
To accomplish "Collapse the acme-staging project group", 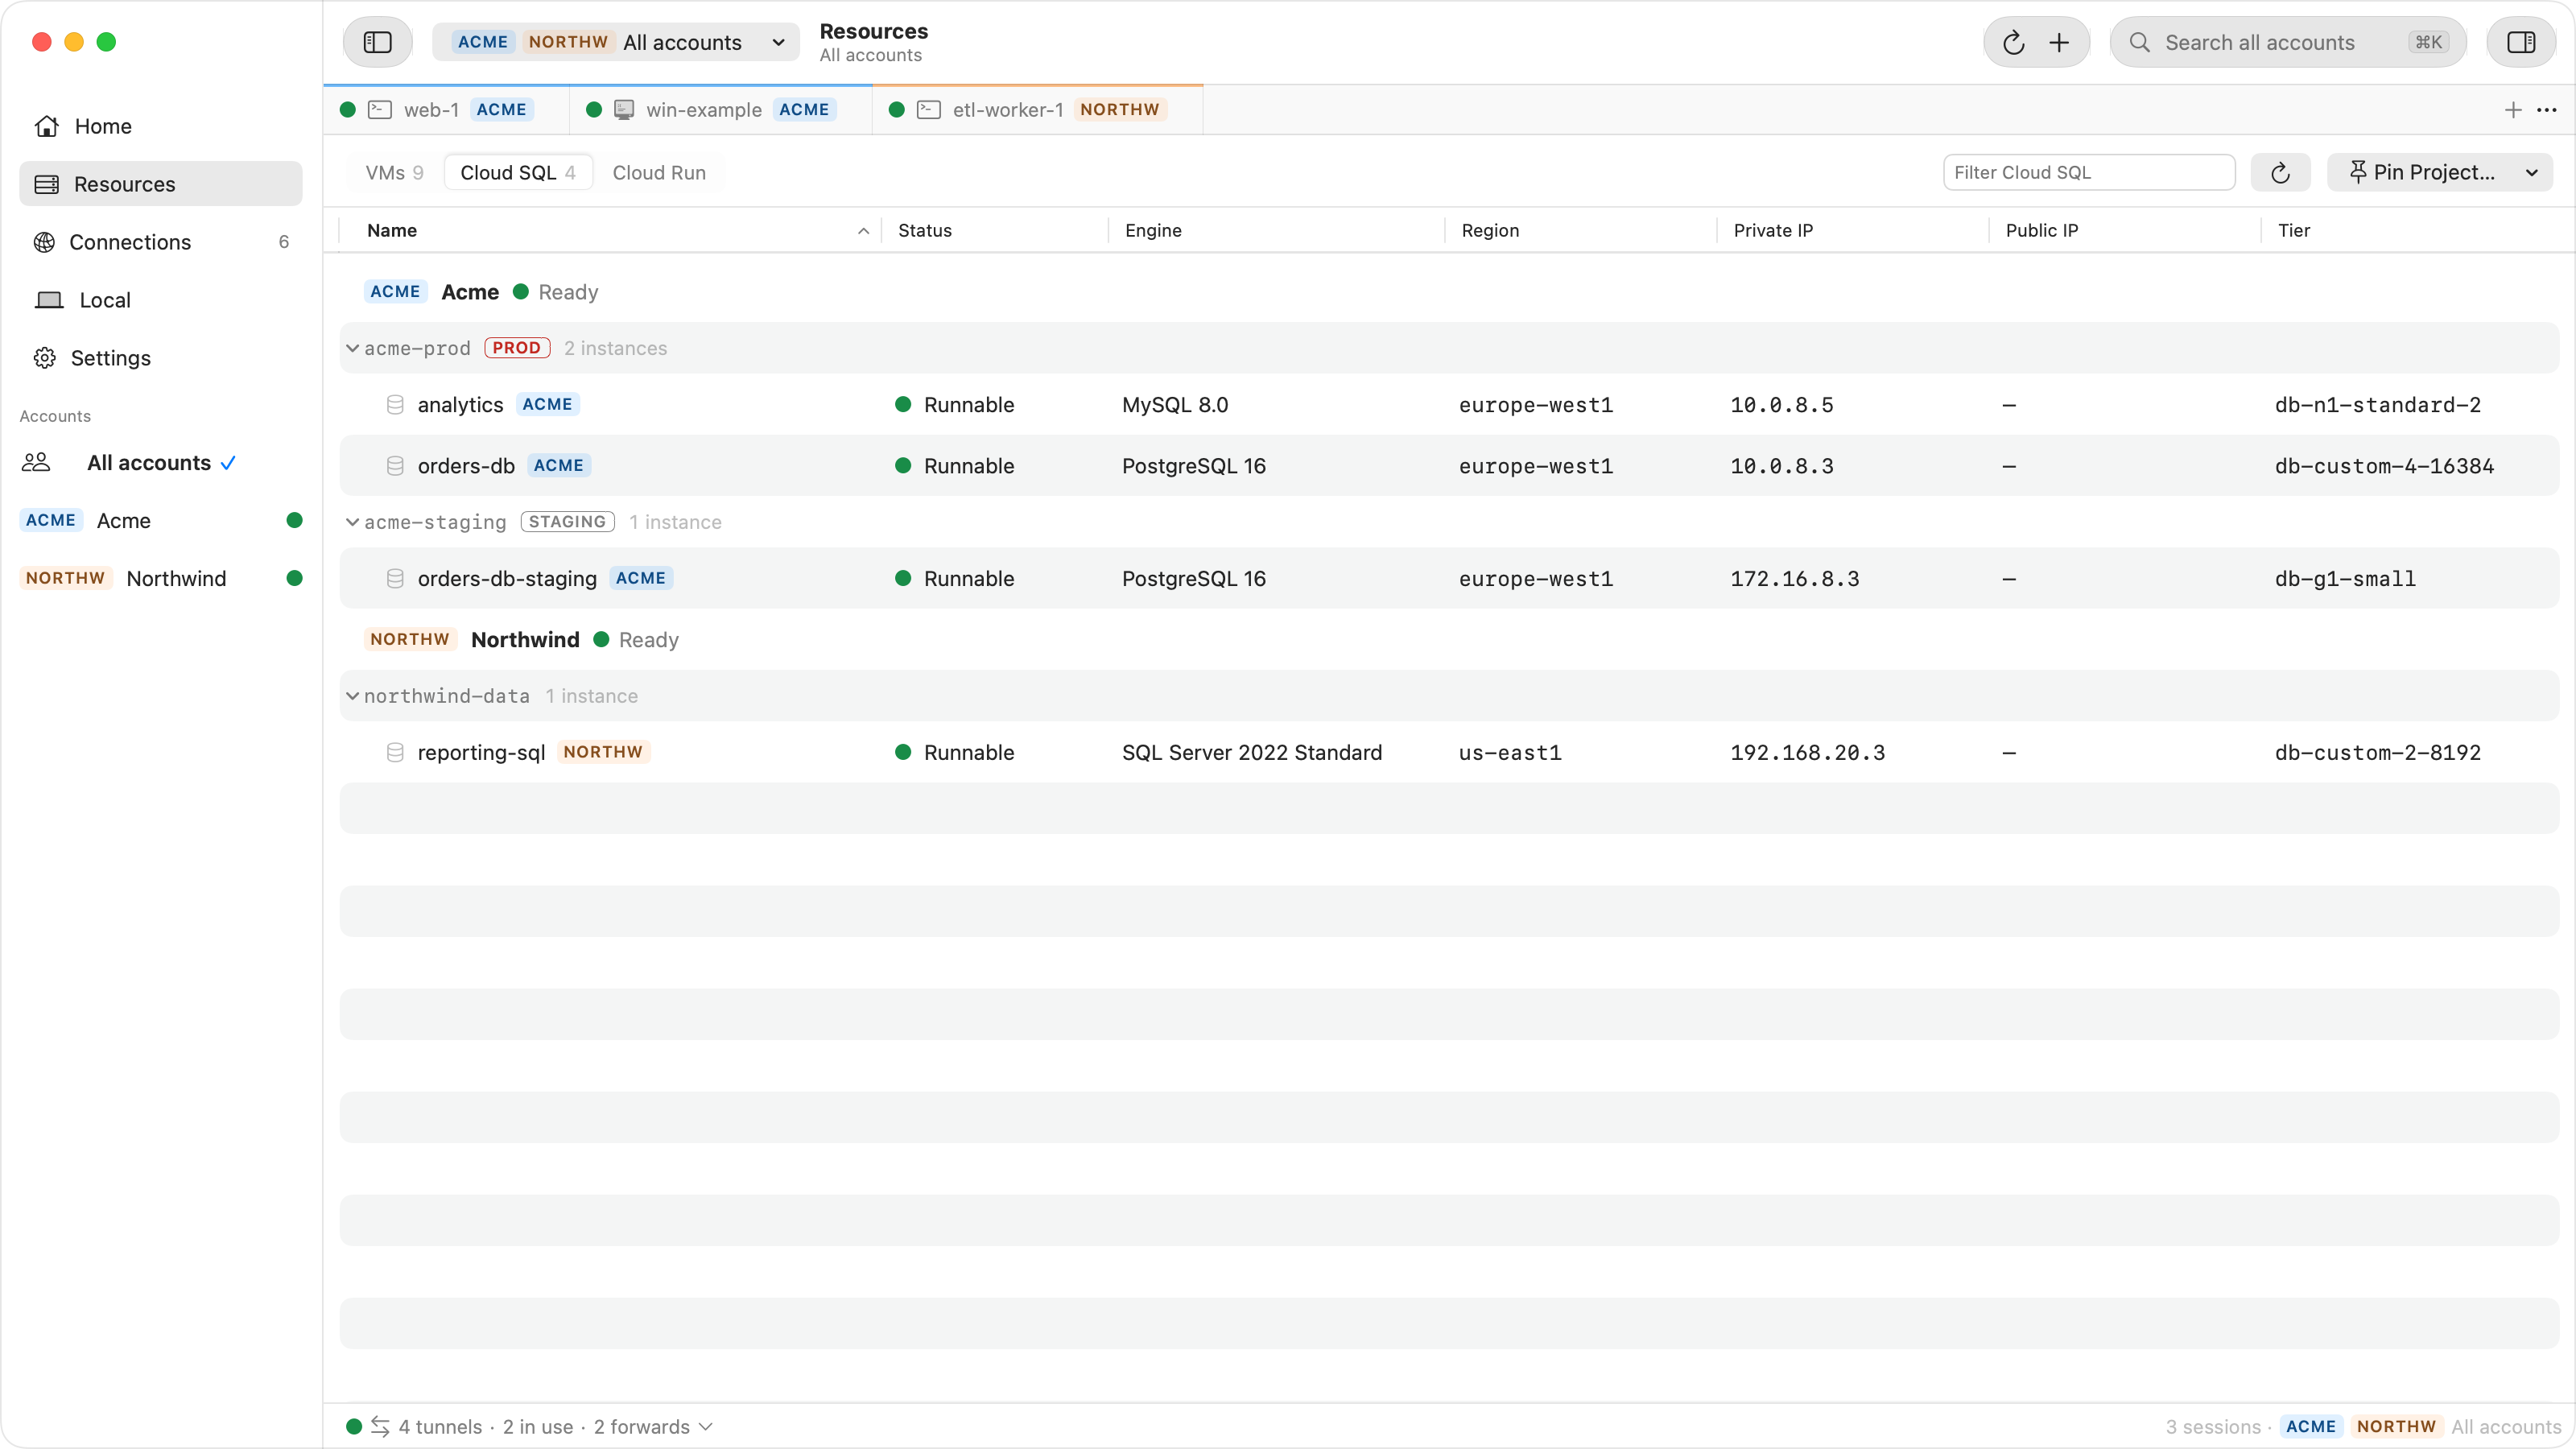I will (353, 522).
